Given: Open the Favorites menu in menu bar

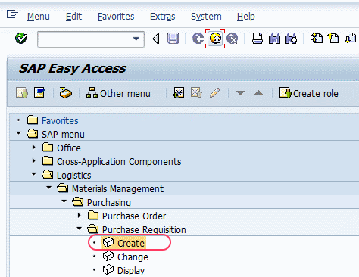Looking at the screenshot, I should 116,17.
